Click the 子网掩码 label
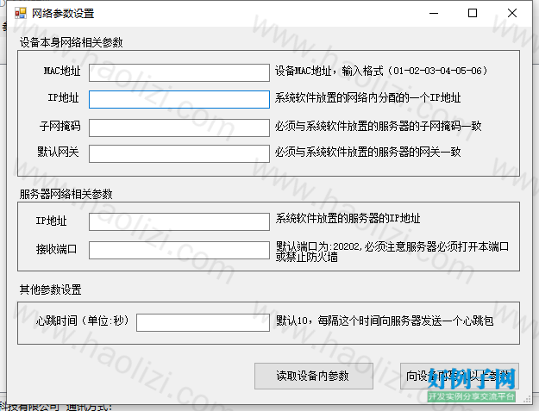The image size is (539, 411). tap(60, 126)
